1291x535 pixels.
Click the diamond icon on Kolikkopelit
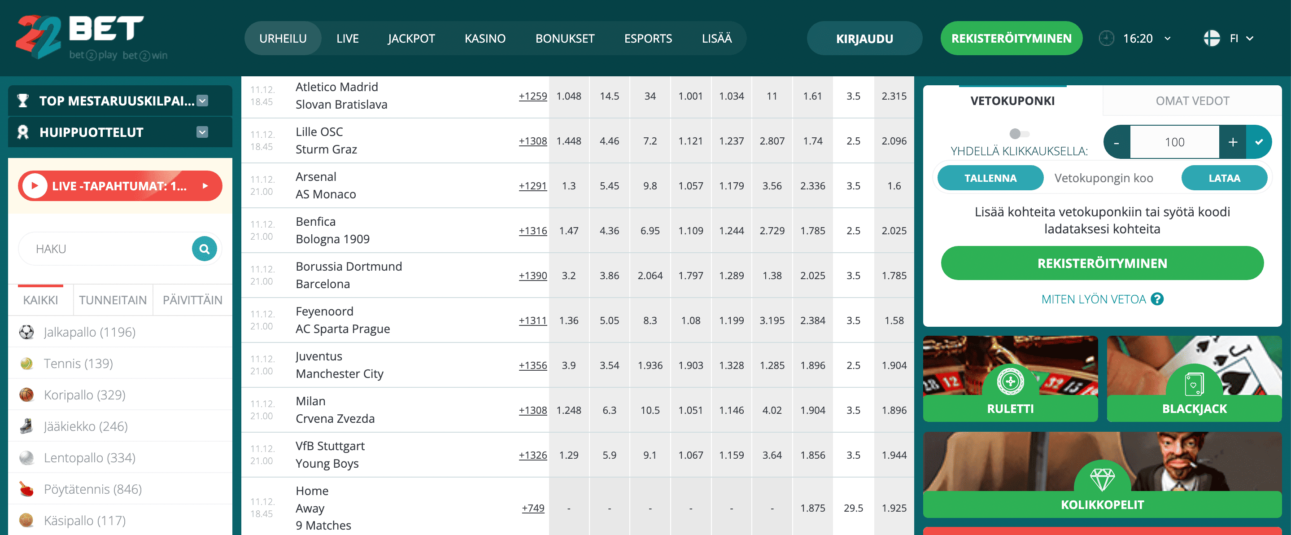pos(1102,479)
